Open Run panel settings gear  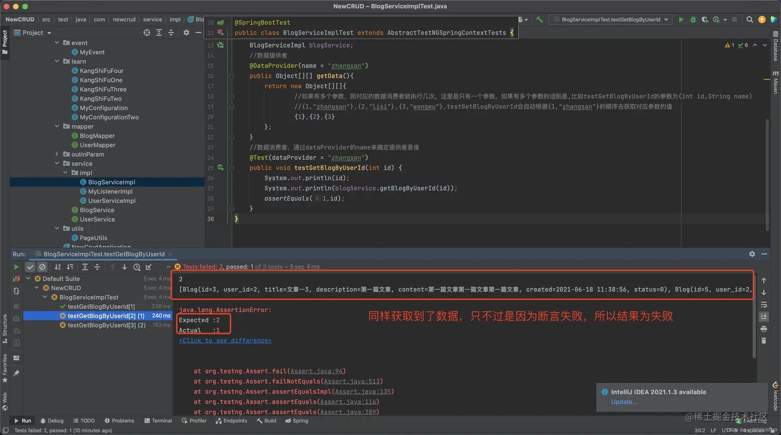[x=752, y=254]
